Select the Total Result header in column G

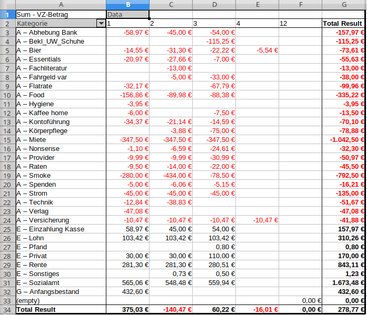tap(344, 24)
